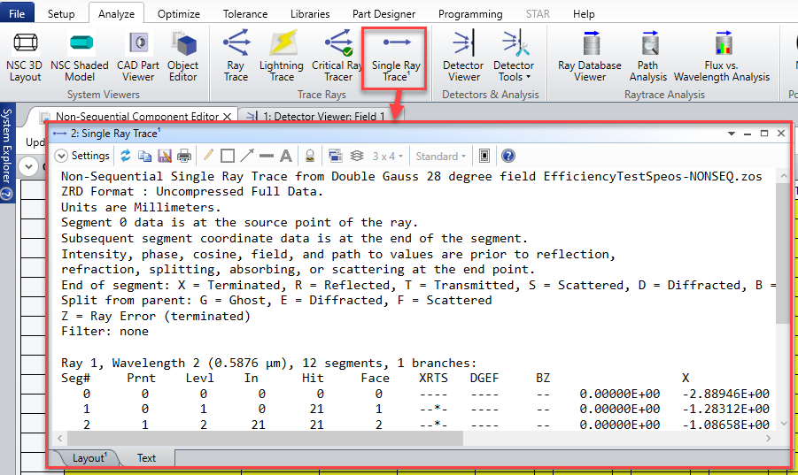Select the line annotation tool
Viewport: 798px width, 475px height.
[267, 156]
